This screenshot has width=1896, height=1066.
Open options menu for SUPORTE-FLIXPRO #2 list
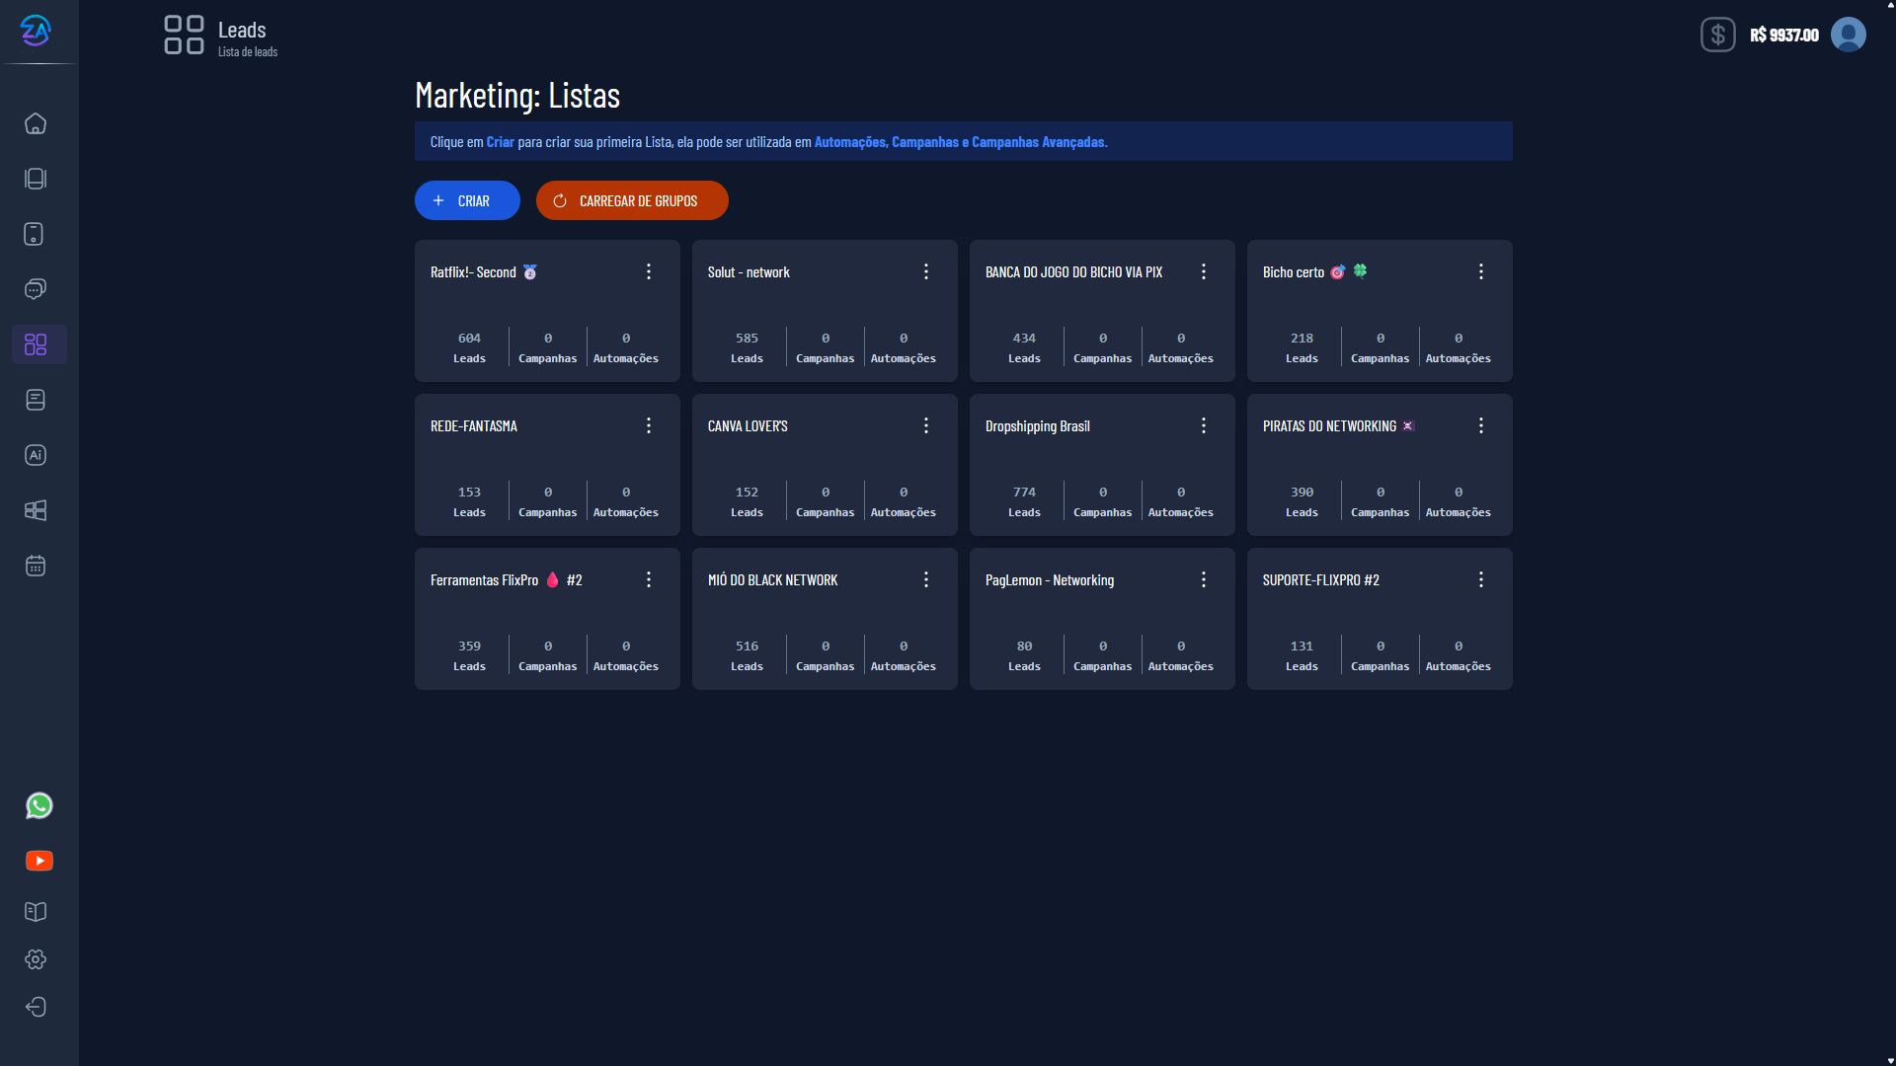pos(1481,579)
